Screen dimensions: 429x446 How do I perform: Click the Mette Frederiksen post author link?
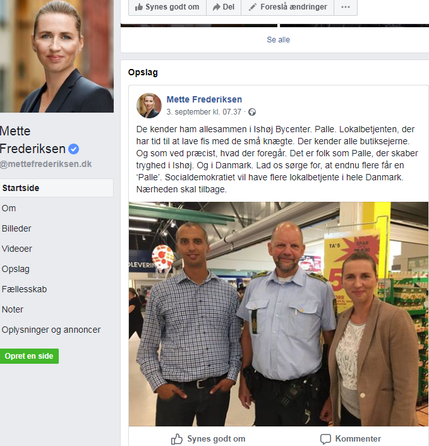204,99
